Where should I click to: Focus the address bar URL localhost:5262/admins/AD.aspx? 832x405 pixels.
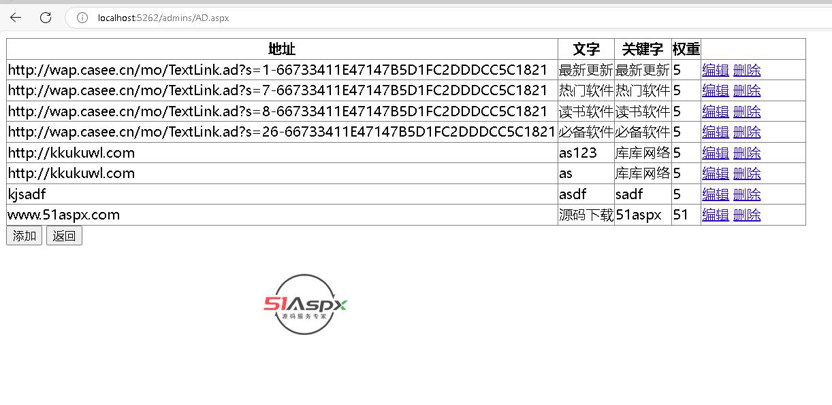(x=163, y=18)
